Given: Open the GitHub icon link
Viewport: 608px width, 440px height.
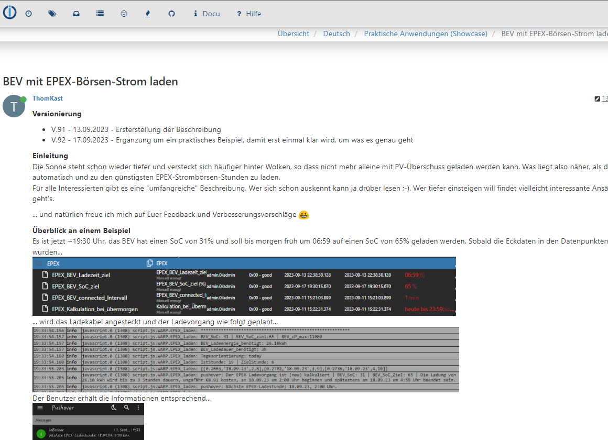Looking at the screenshot, I should tap(171, 14).
